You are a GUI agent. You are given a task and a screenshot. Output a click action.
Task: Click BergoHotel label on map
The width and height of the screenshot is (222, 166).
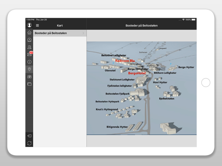click(x=137, y=73)
